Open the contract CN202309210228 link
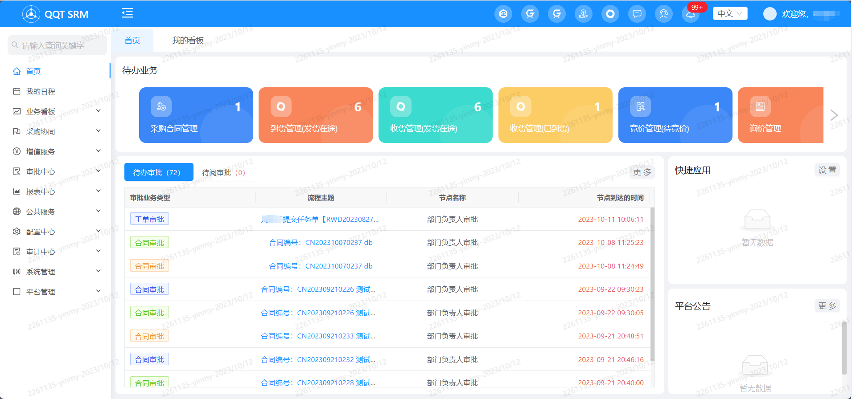Viewport: 852px width, 399px height. pos(318,383)
